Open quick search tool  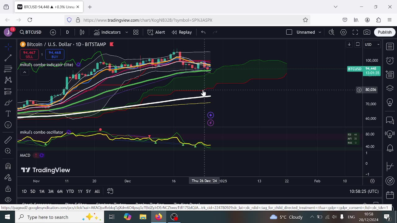click(x=332, y=32)
